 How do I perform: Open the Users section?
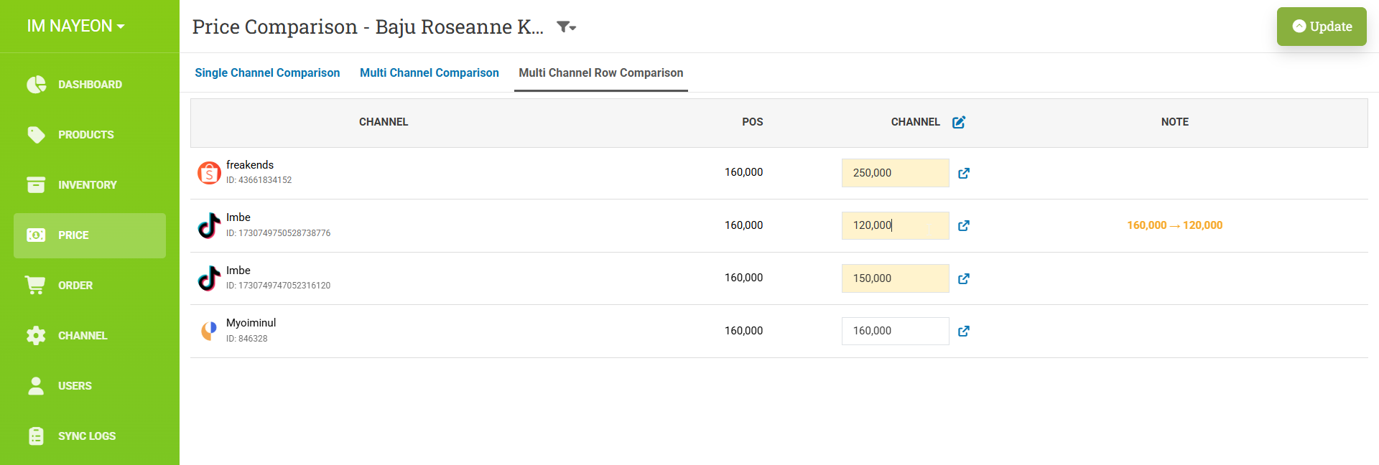click(x=75, y=386)
